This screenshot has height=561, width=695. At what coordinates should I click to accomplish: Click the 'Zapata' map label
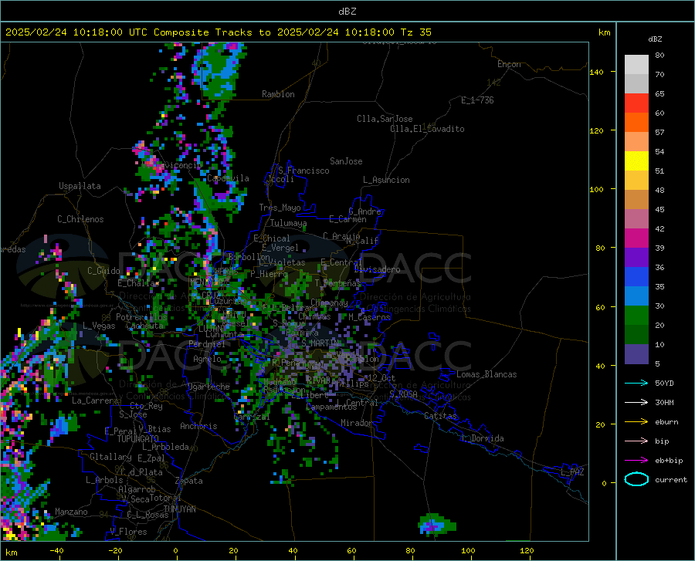[x=189, y=481]
